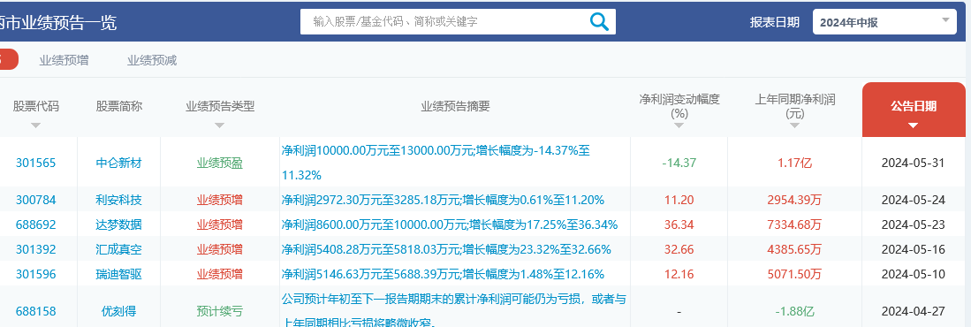971x327 pixels.
Task: Click 预计续亏 type in 优刻得 row
Action: click(220, 311)
